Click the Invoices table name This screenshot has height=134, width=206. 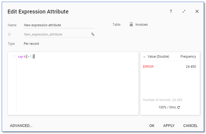[141, 24]
